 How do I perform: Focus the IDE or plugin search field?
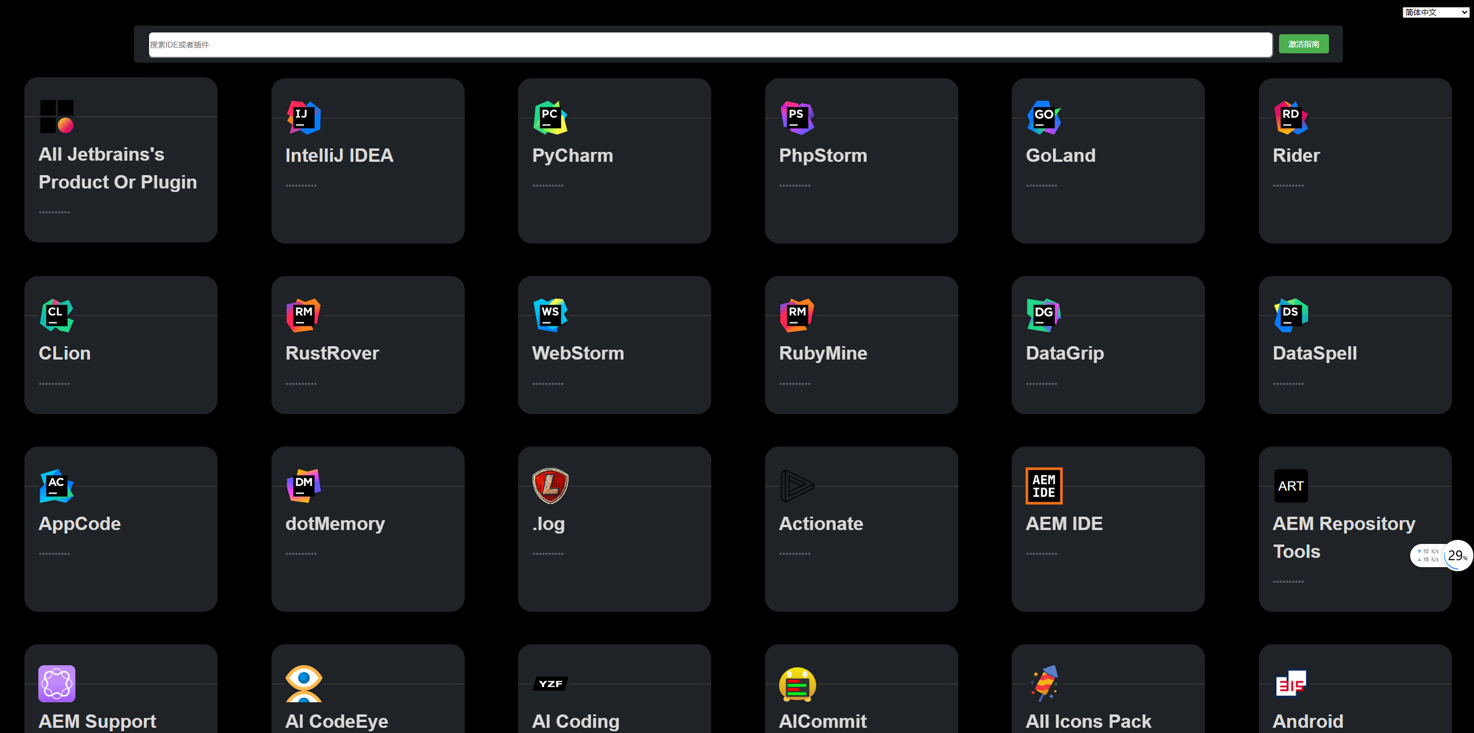(x=710, y=45)
